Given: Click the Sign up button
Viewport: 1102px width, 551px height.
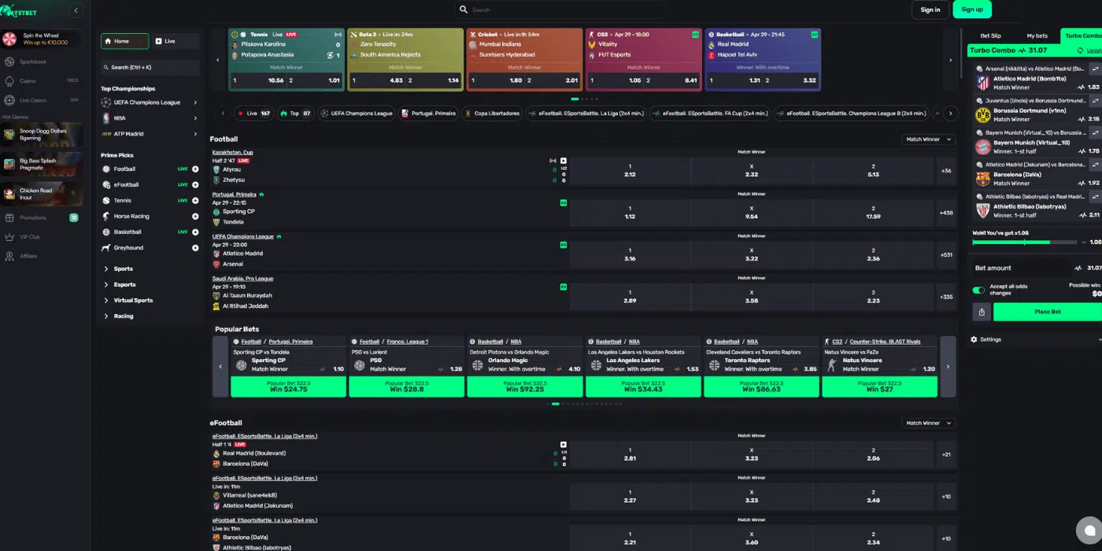Looking at the screenshot, I should [x=972, y=9].
